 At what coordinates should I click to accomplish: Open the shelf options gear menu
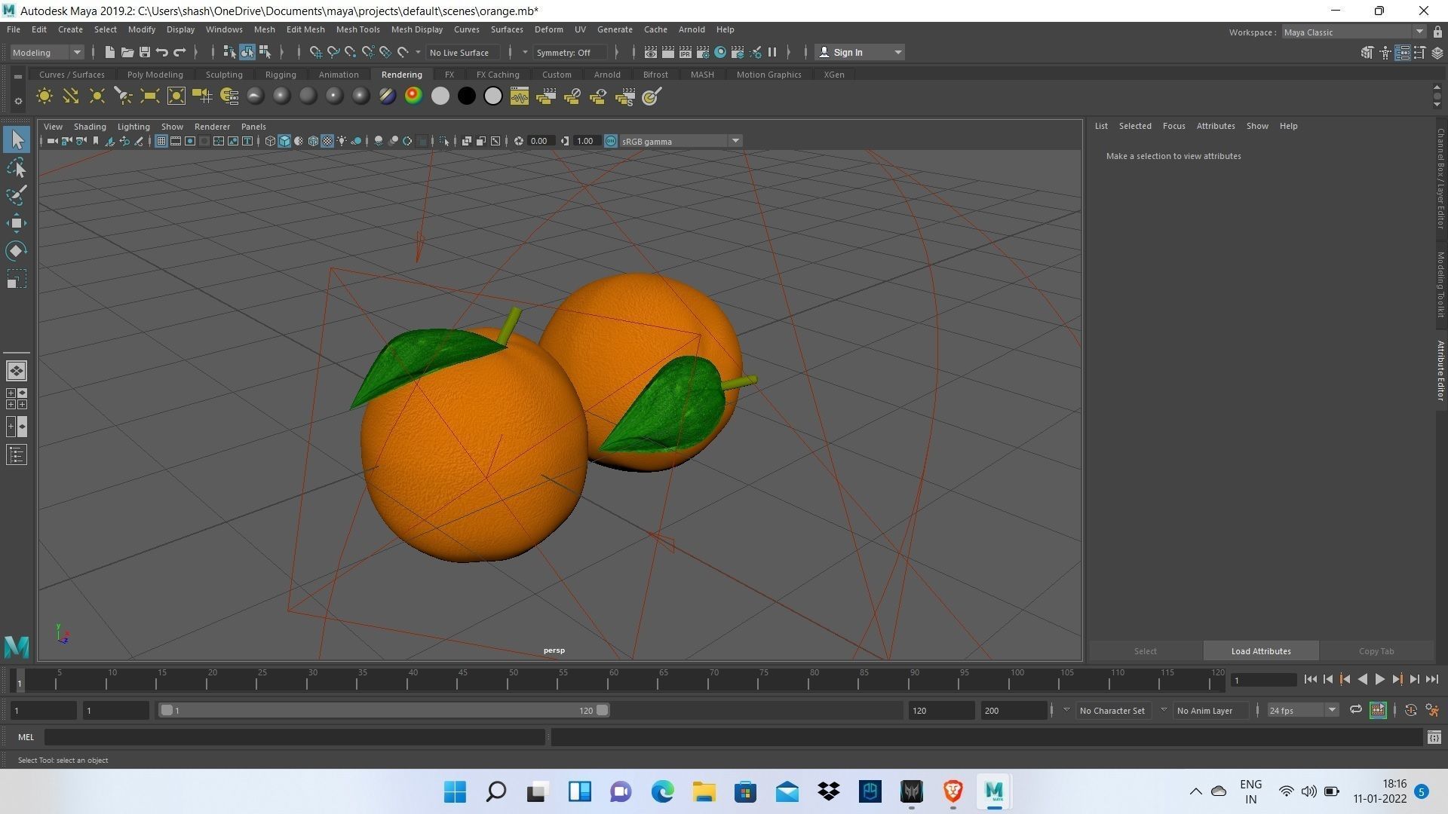(18, 100)
